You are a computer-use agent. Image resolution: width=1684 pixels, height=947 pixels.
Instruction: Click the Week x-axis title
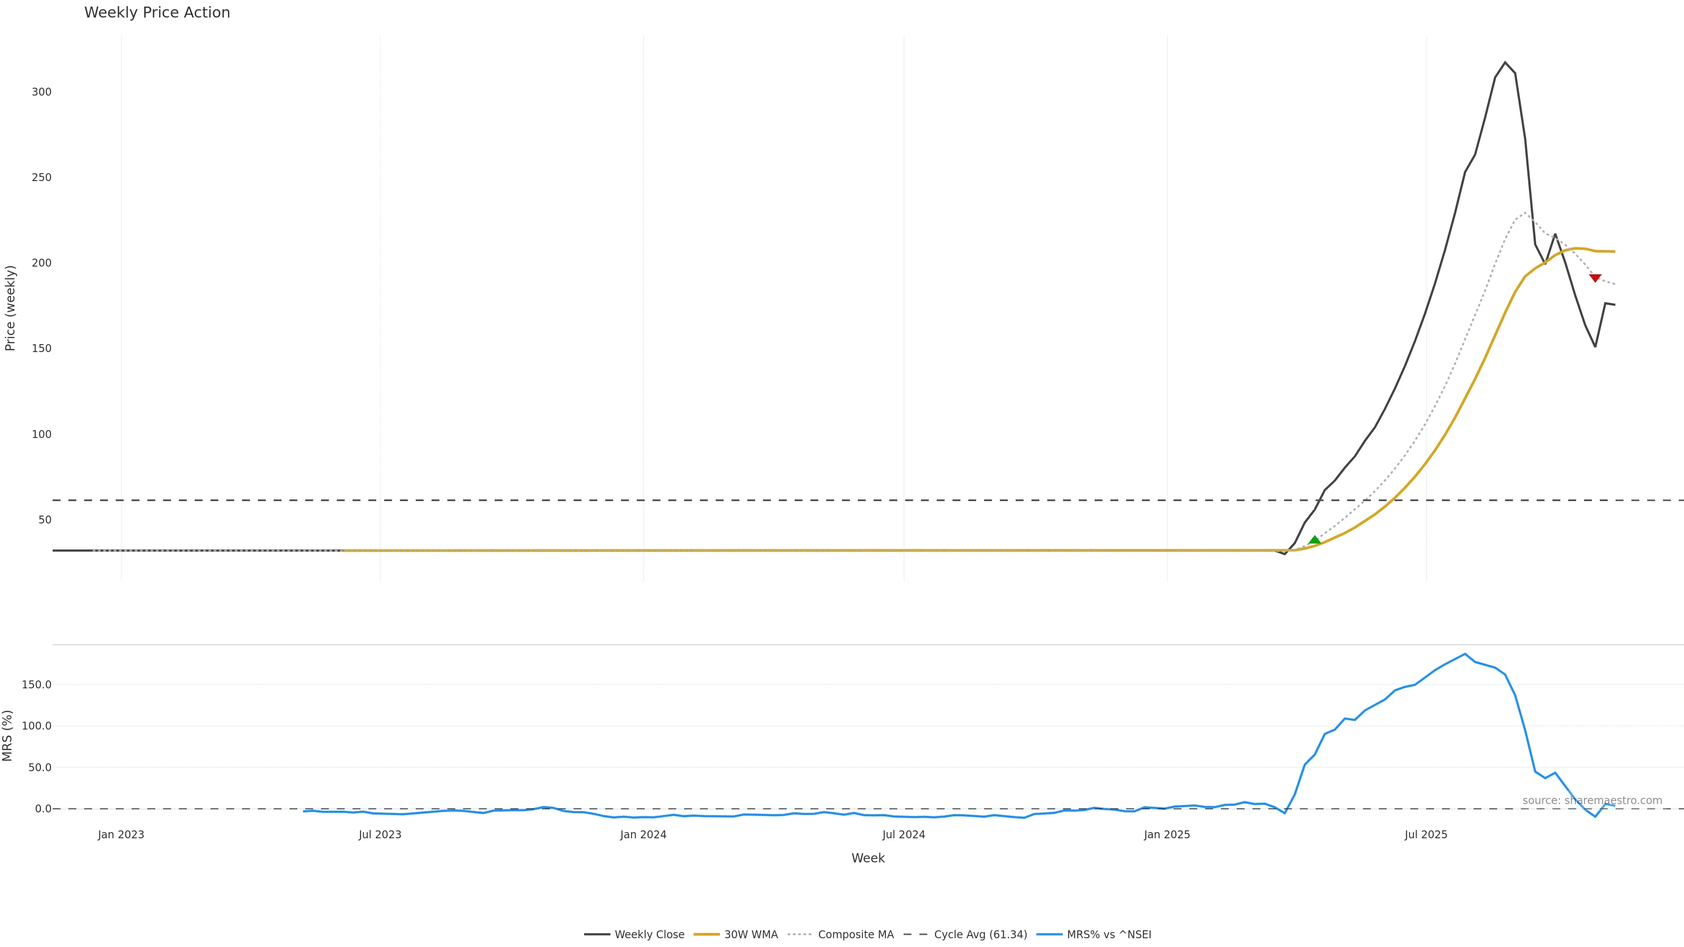(867, 858)
